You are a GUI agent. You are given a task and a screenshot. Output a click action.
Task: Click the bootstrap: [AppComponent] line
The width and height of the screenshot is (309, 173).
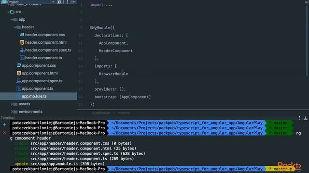[122, 97]
